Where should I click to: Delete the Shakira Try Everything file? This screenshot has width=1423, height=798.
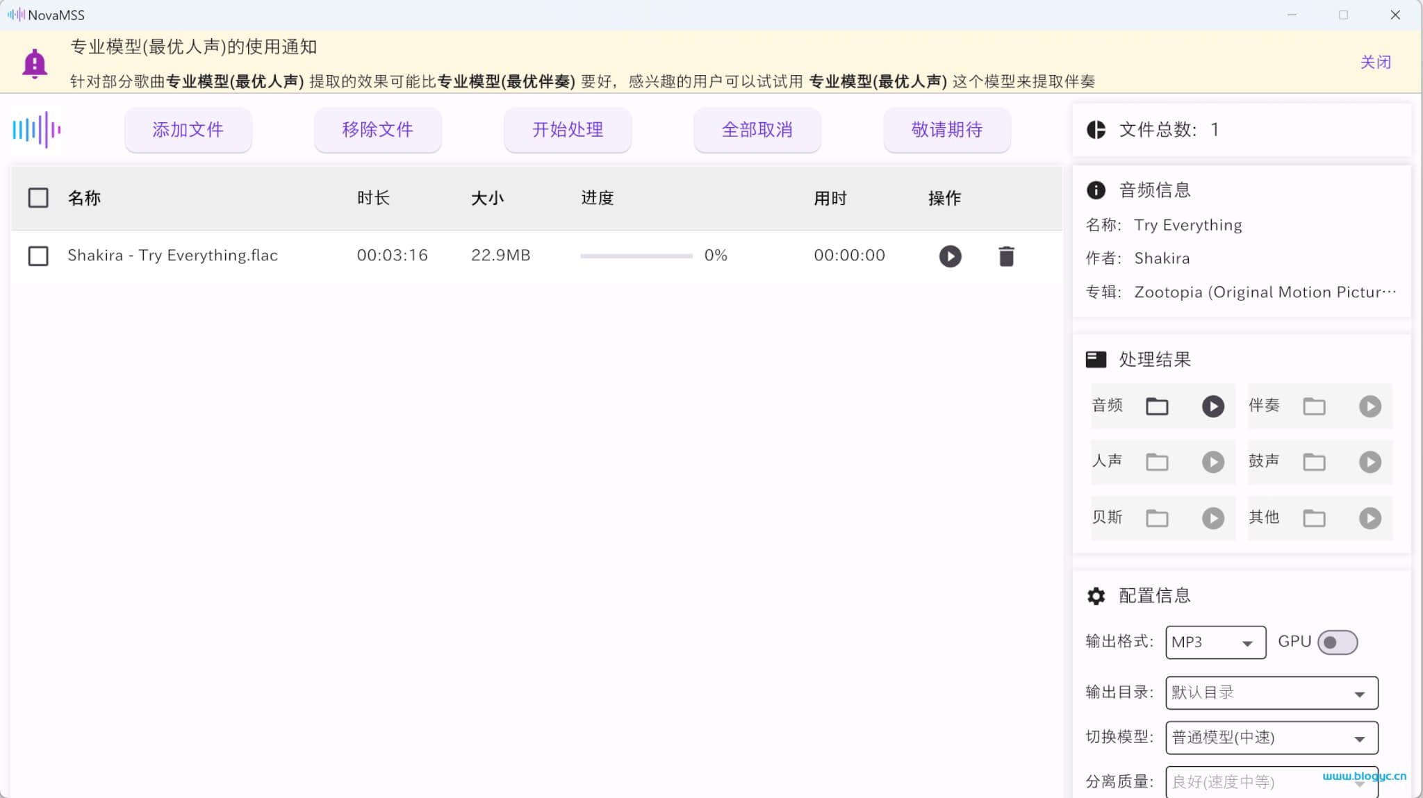click(1005, 256)
